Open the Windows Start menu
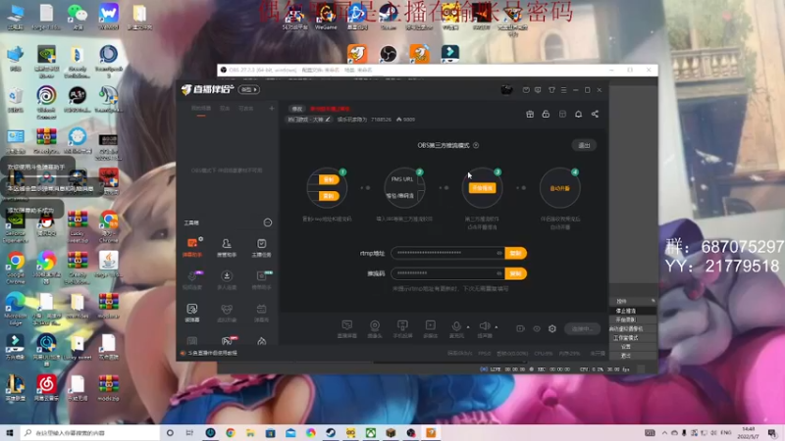785x441 pixels. point(10,432)
